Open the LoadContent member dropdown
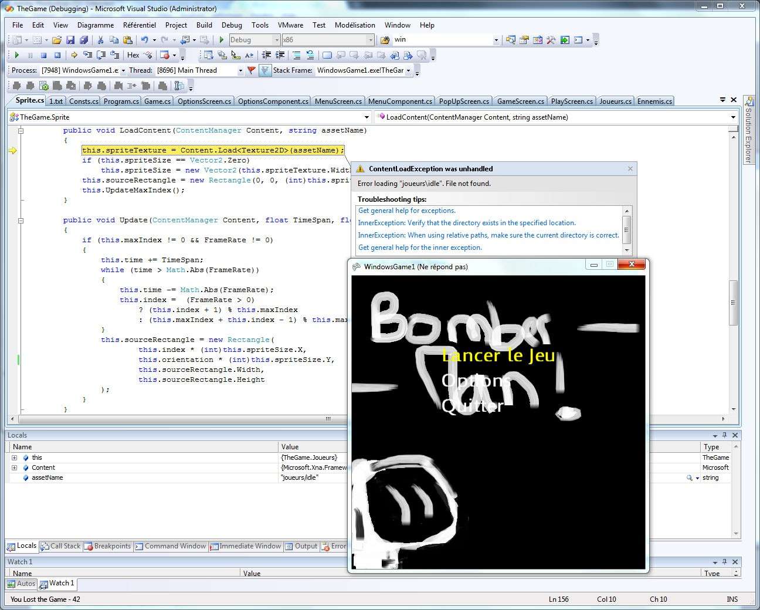 pyautogui.click(x=732, y=117)
